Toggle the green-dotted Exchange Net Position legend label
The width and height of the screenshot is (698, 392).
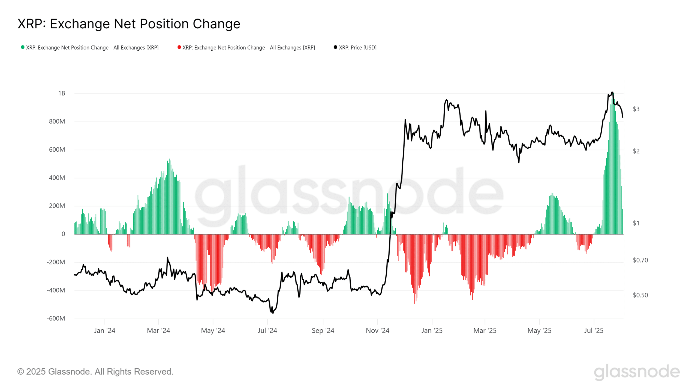[92, 48]
